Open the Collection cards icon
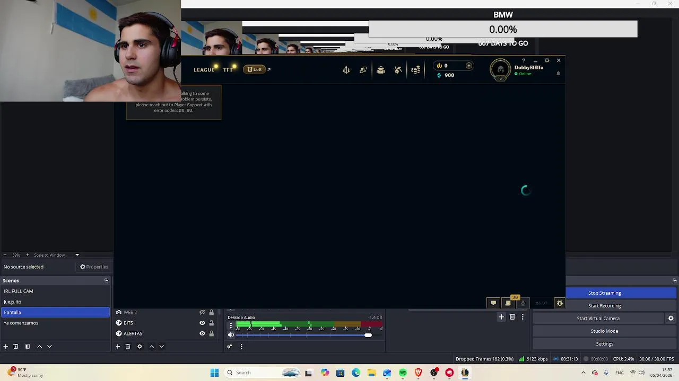The height and width of the screenshot is (381, 679). click(363, 70)
